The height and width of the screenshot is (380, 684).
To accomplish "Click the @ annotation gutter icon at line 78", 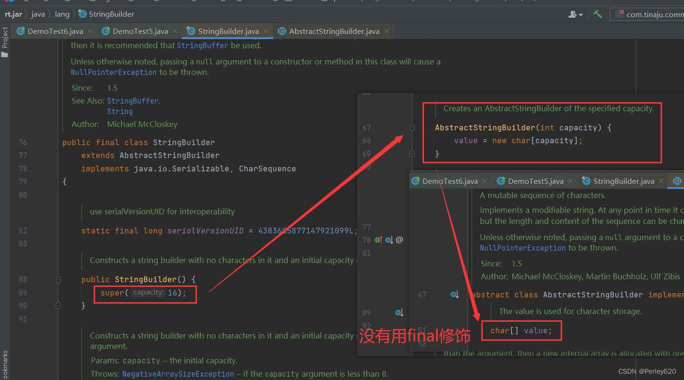I will pos(400,240).
